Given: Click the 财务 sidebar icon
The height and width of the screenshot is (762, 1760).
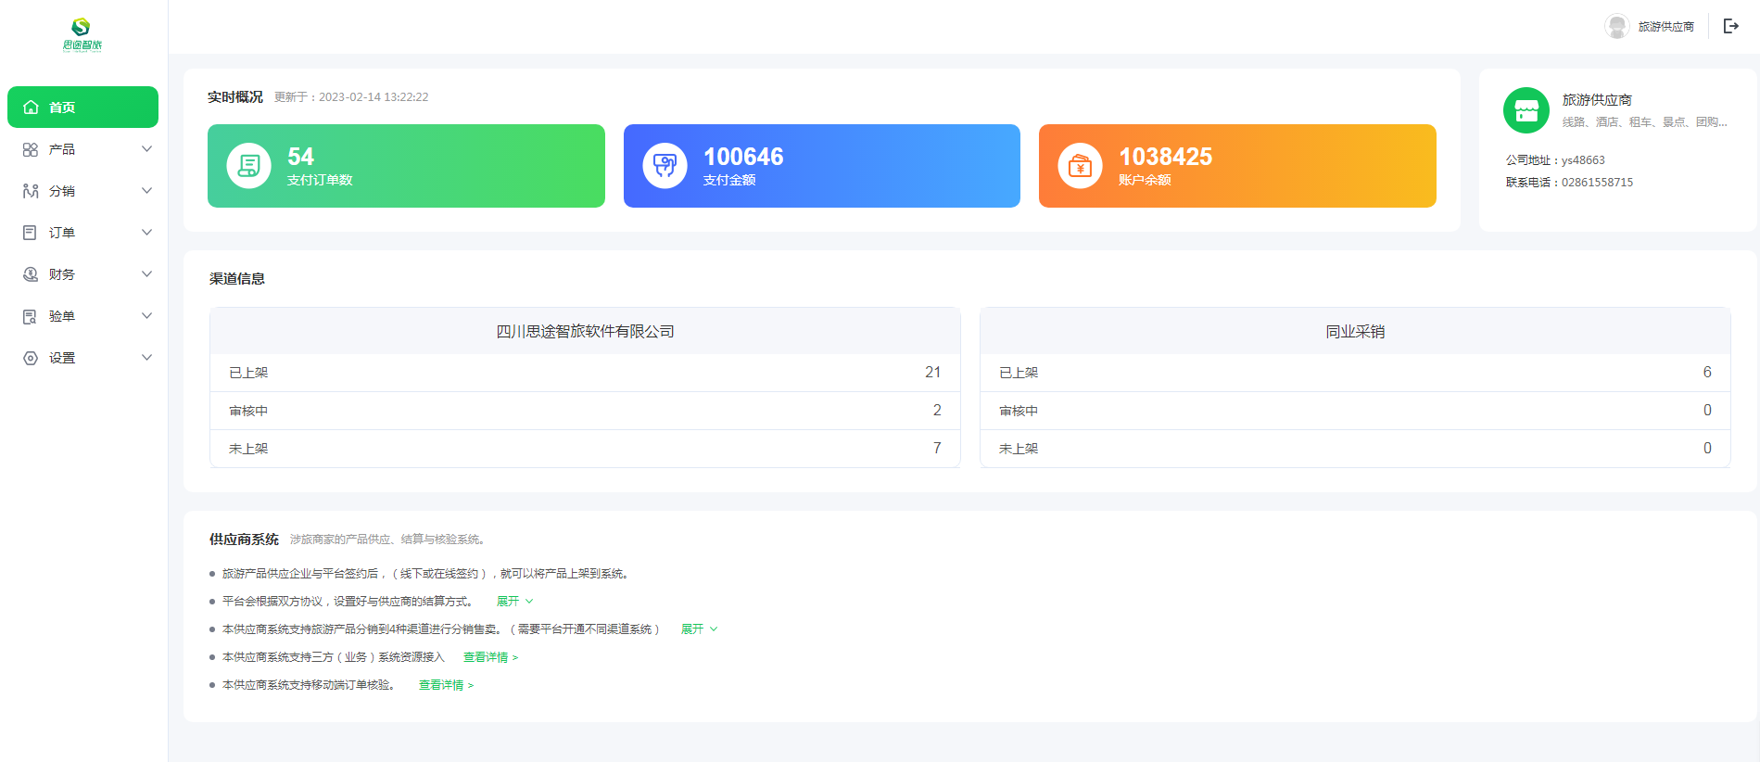Looking at the screenshot, I should point(31,274).
